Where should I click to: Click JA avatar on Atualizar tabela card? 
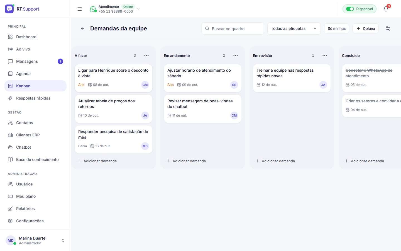[145, 115]
